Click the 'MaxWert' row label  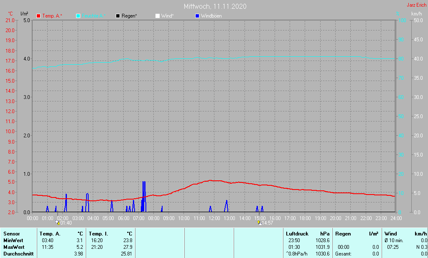[x=14, y=247]
